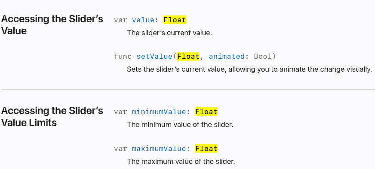Click the func keyword before setValue
Screen dimensions: 375x169
click(x=123, y=56)
